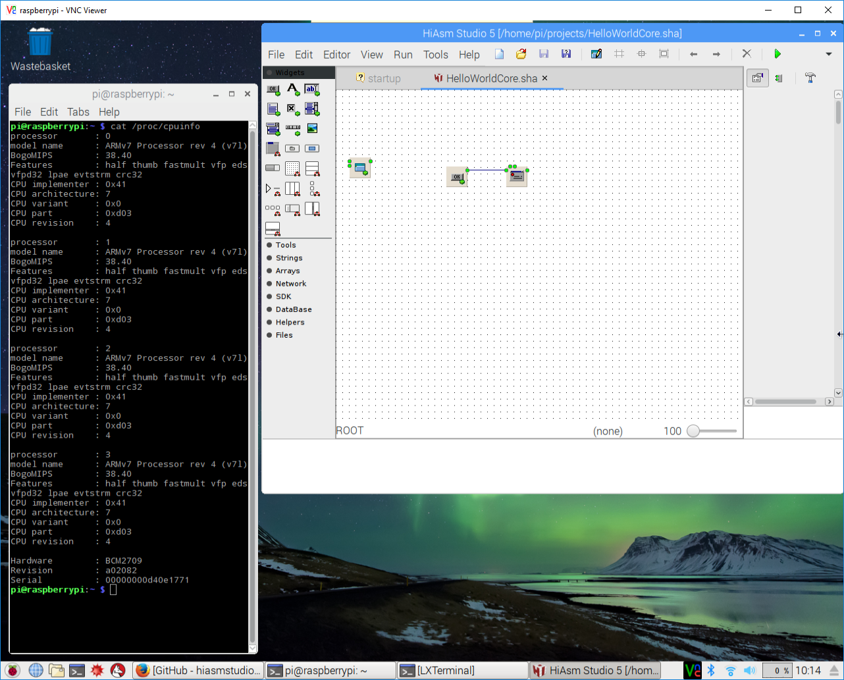Click the back arrow in HiAsm toolbar

pos(693,54)
